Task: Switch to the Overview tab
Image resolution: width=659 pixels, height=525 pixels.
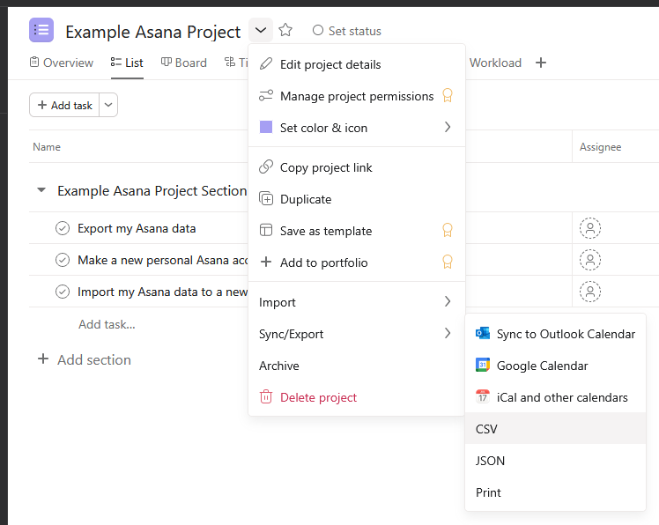Action: [62, 63]
